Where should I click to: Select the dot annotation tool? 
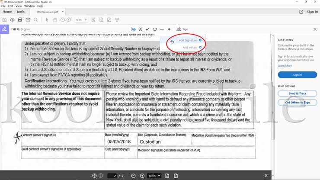point(169,29)
